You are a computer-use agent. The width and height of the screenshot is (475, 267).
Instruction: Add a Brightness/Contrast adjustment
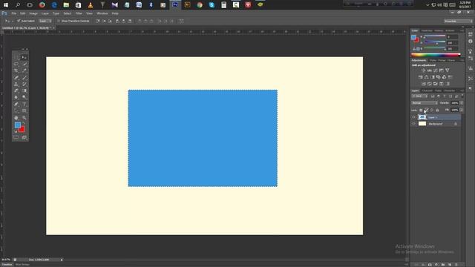click(424, 70)
